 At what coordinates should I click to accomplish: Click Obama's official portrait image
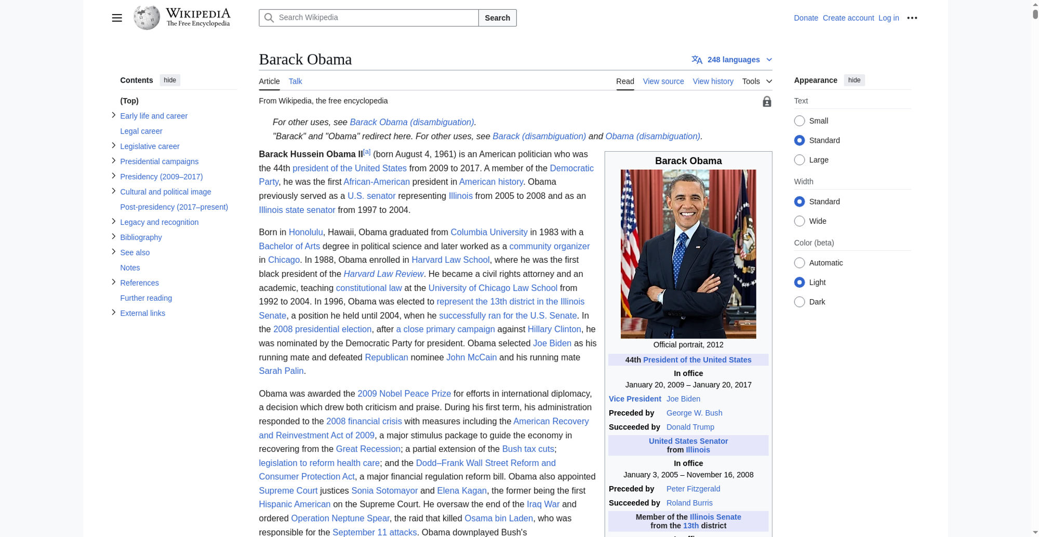[688, 254]
